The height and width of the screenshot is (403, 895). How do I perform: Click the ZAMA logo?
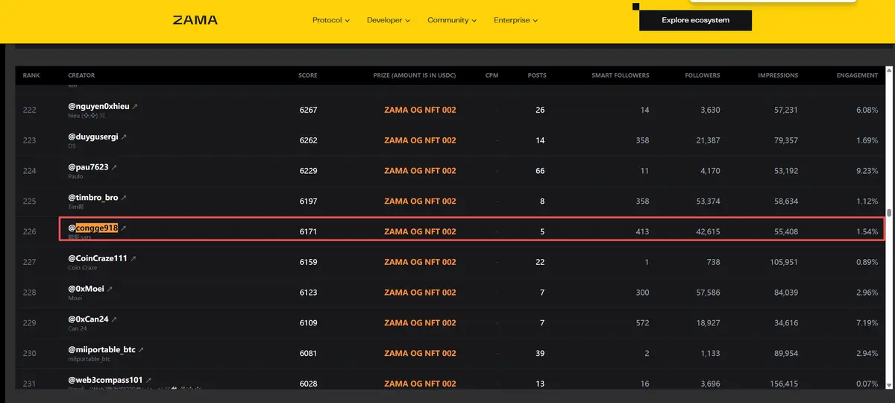[195, 20]
